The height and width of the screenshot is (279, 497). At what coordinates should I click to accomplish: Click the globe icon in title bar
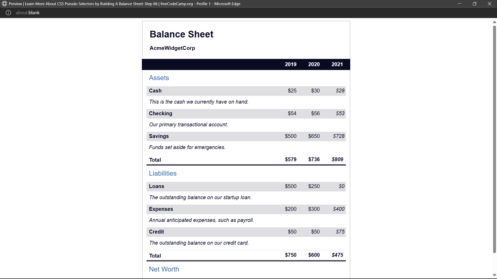point(4,4)
